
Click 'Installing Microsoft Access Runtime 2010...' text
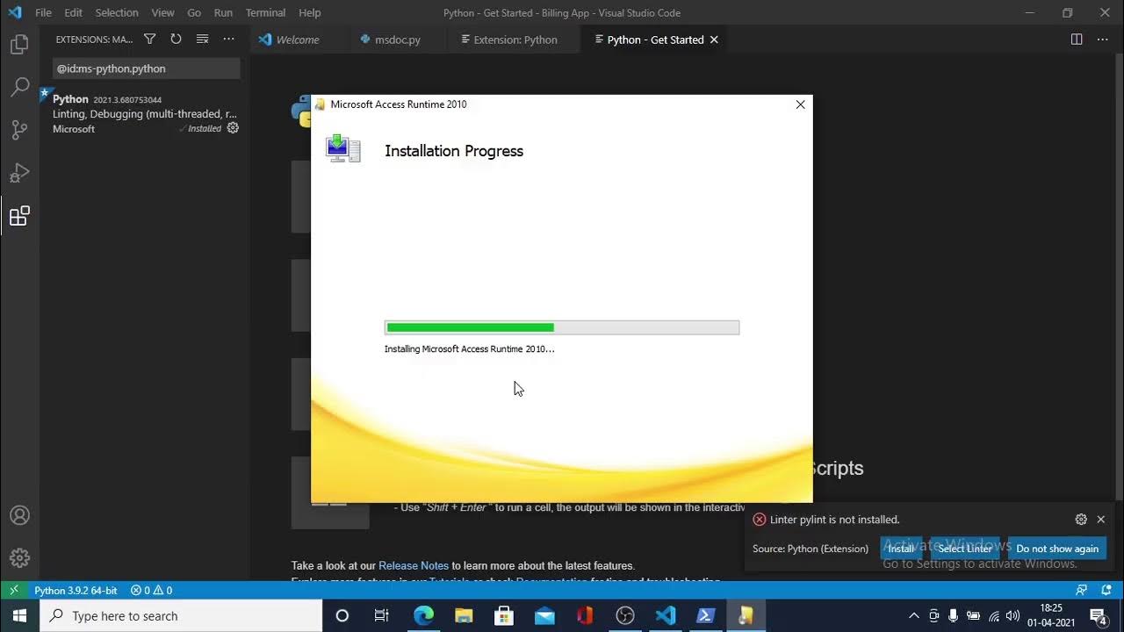point(469,348)
